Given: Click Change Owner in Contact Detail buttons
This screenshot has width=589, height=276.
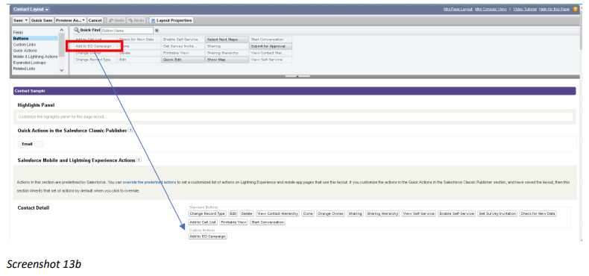Looking at the screenshot, I should [x=330, y=213].
